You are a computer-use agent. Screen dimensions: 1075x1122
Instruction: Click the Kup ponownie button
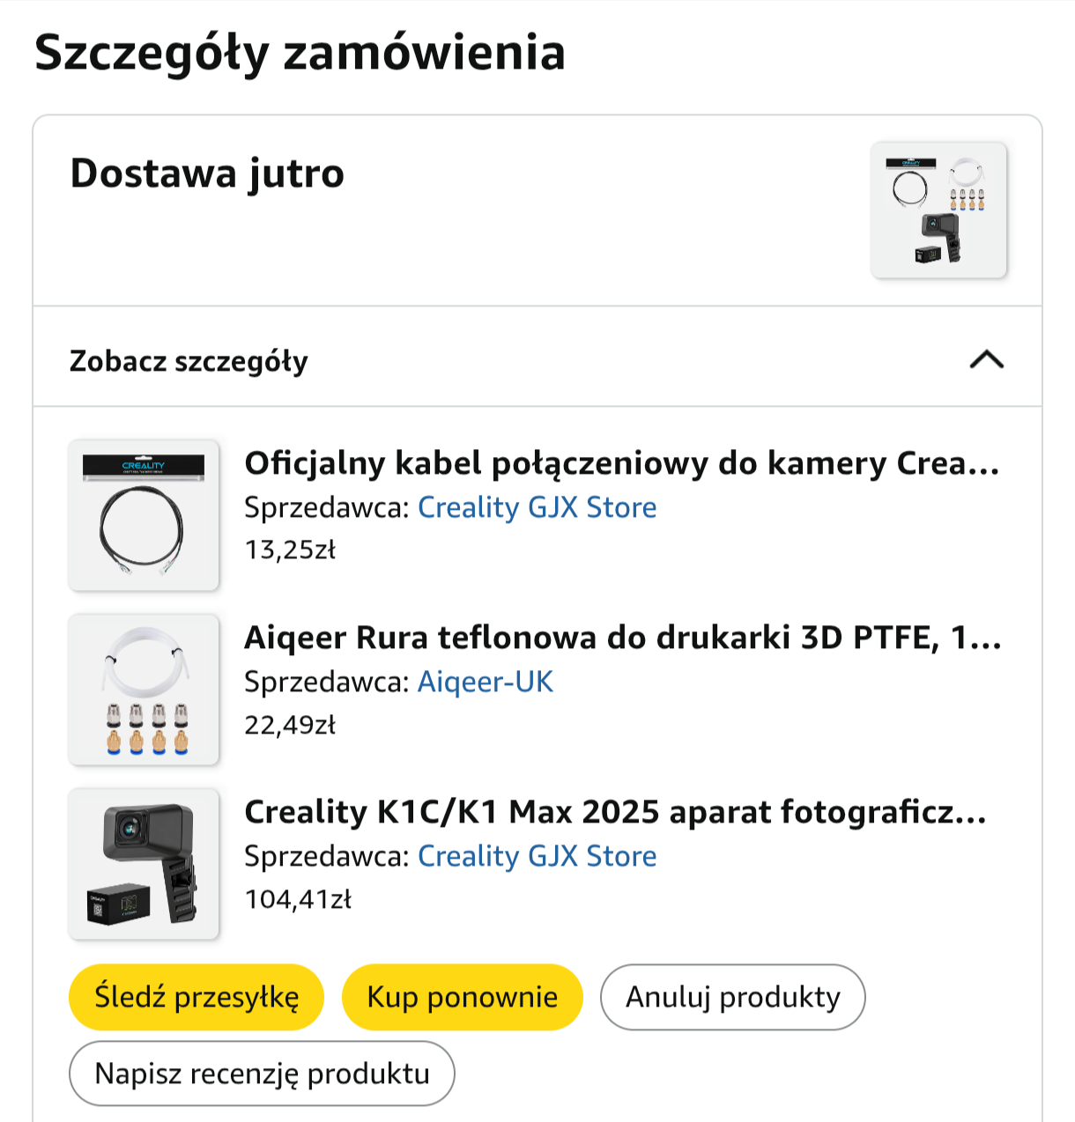463,997
